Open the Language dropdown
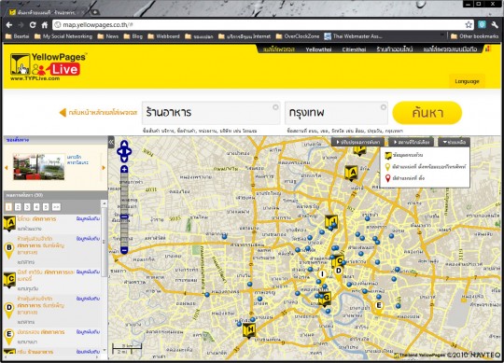 (x=467, y=81)
